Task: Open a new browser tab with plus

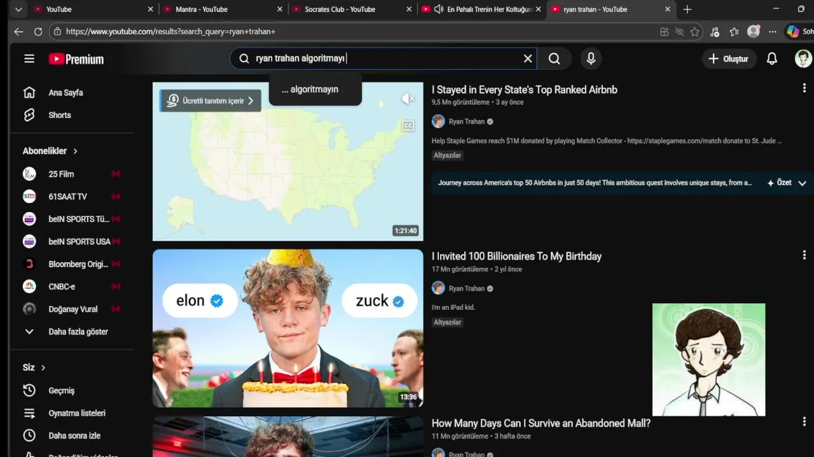Action: pyautogui.click(x=687, y=10)
